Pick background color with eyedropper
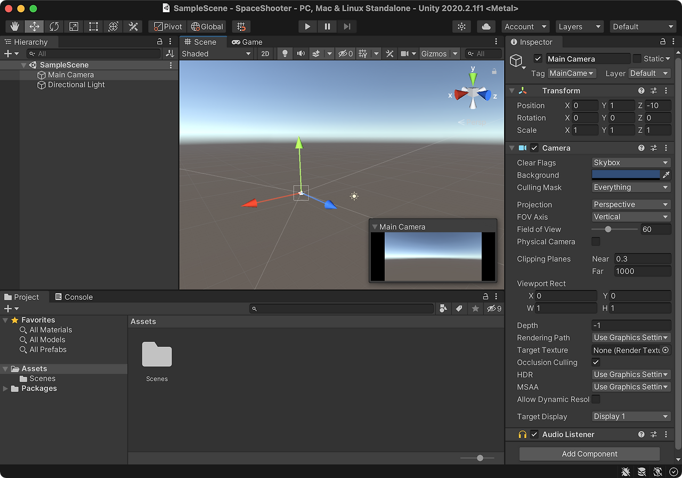This screenshot has width=682, height=478. 666,175
